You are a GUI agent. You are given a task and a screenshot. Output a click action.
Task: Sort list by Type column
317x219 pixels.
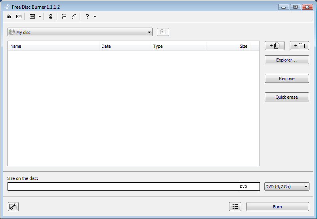[x=178, y=46]
